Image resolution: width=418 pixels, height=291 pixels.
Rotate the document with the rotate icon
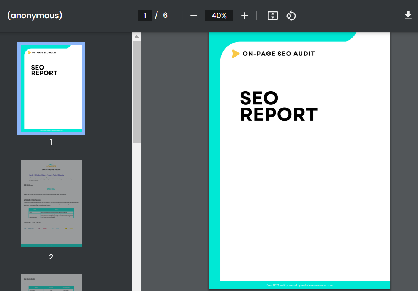(291, 16)
